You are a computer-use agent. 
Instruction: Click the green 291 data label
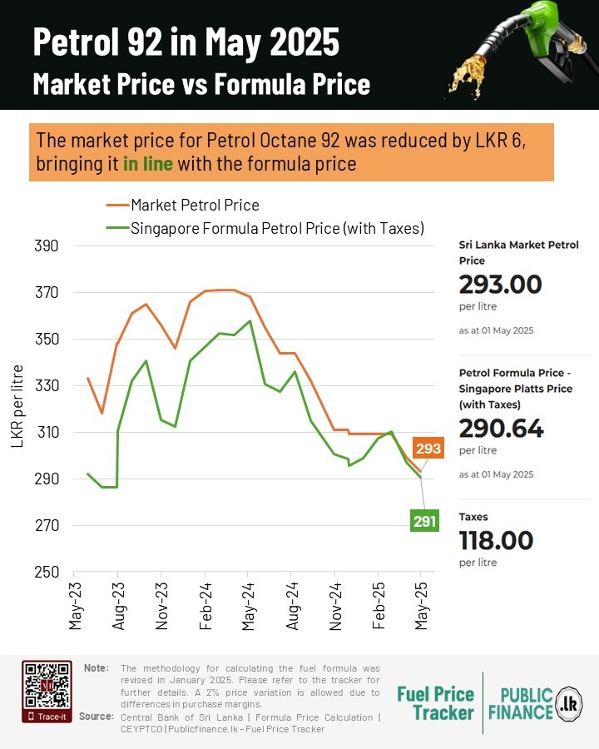pyautogui.click(x=424, y=522)
